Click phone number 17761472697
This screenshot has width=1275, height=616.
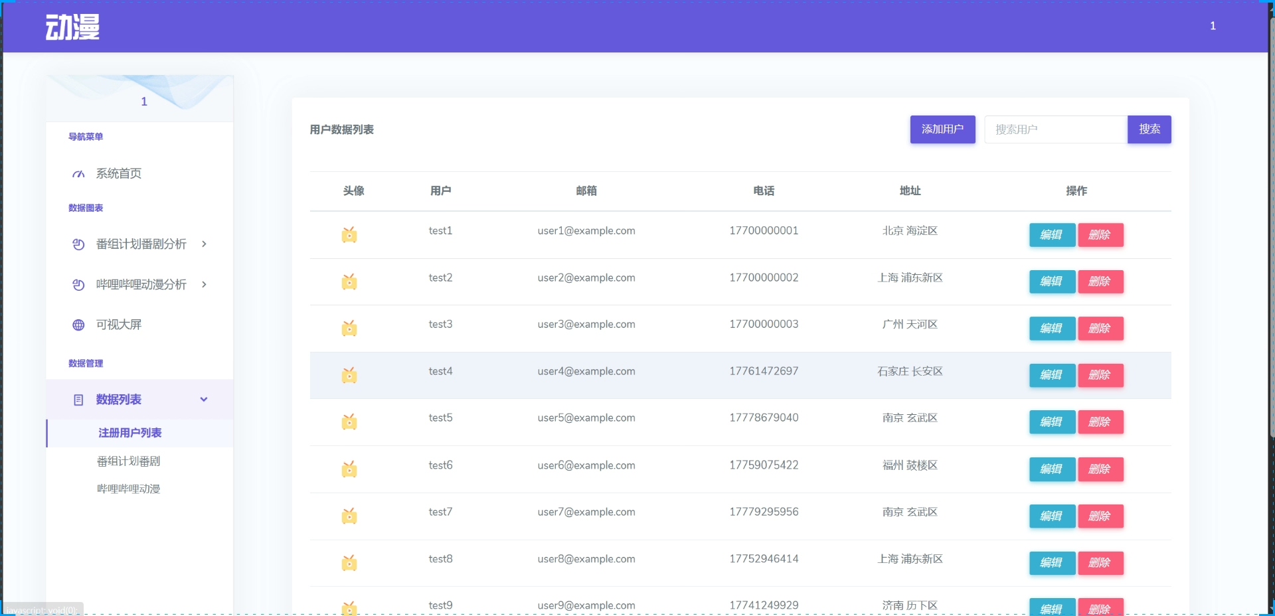click(764, 371)
